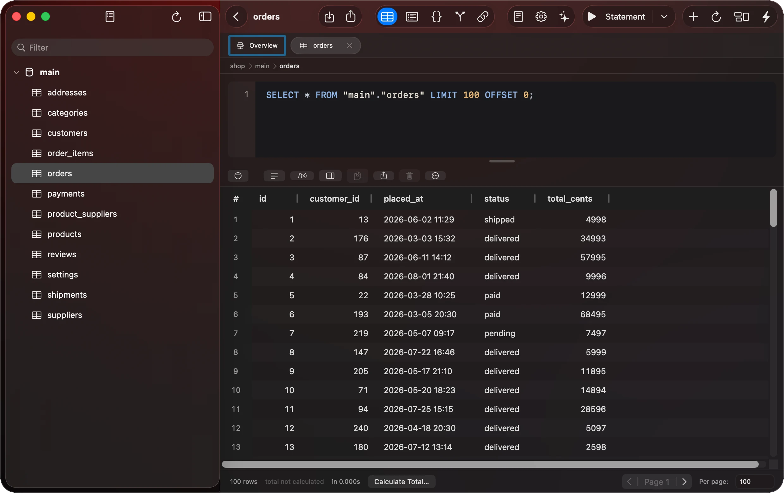
Task: Close the orders tab
Action: tap(349, 46)
